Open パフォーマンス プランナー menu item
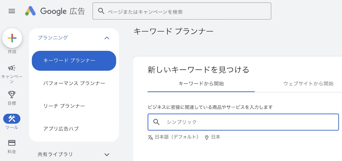 coord(74,83)
